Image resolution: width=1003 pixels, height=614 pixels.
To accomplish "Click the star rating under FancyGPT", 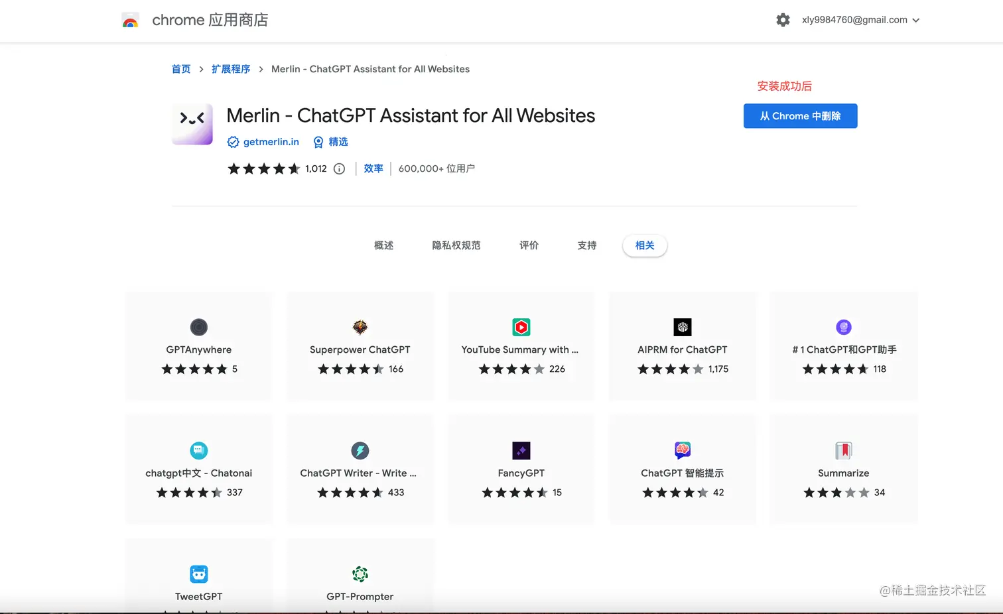I will tap(515, 492).
